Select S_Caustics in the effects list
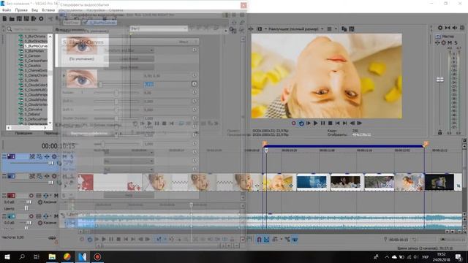Image resolution: width=468 pixels, height=263 pixels. (x=32, y=66)
